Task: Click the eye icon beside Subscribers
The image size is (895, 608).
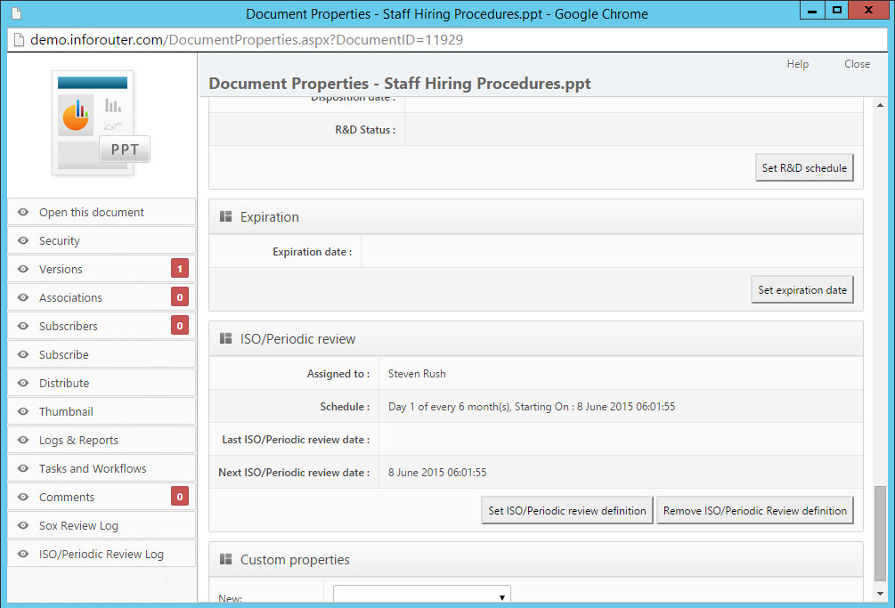Action: (23, 326)
